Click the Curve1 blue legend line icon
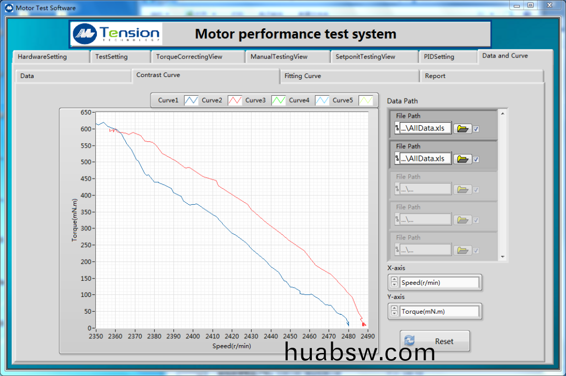Viewport: 566px width, 376px height. 191,101
